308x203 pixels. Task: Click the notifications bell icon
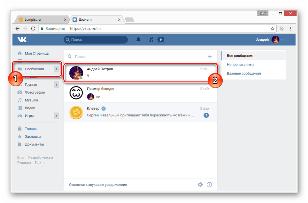(138, 39)
